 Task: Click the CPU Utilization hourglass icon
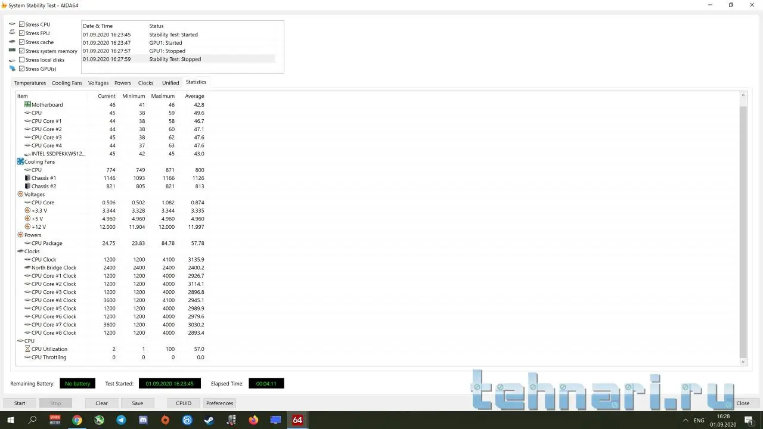tap(27, 349)
